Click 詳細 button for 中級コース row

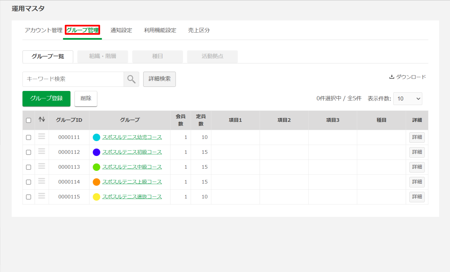click(x=417, y=167)
